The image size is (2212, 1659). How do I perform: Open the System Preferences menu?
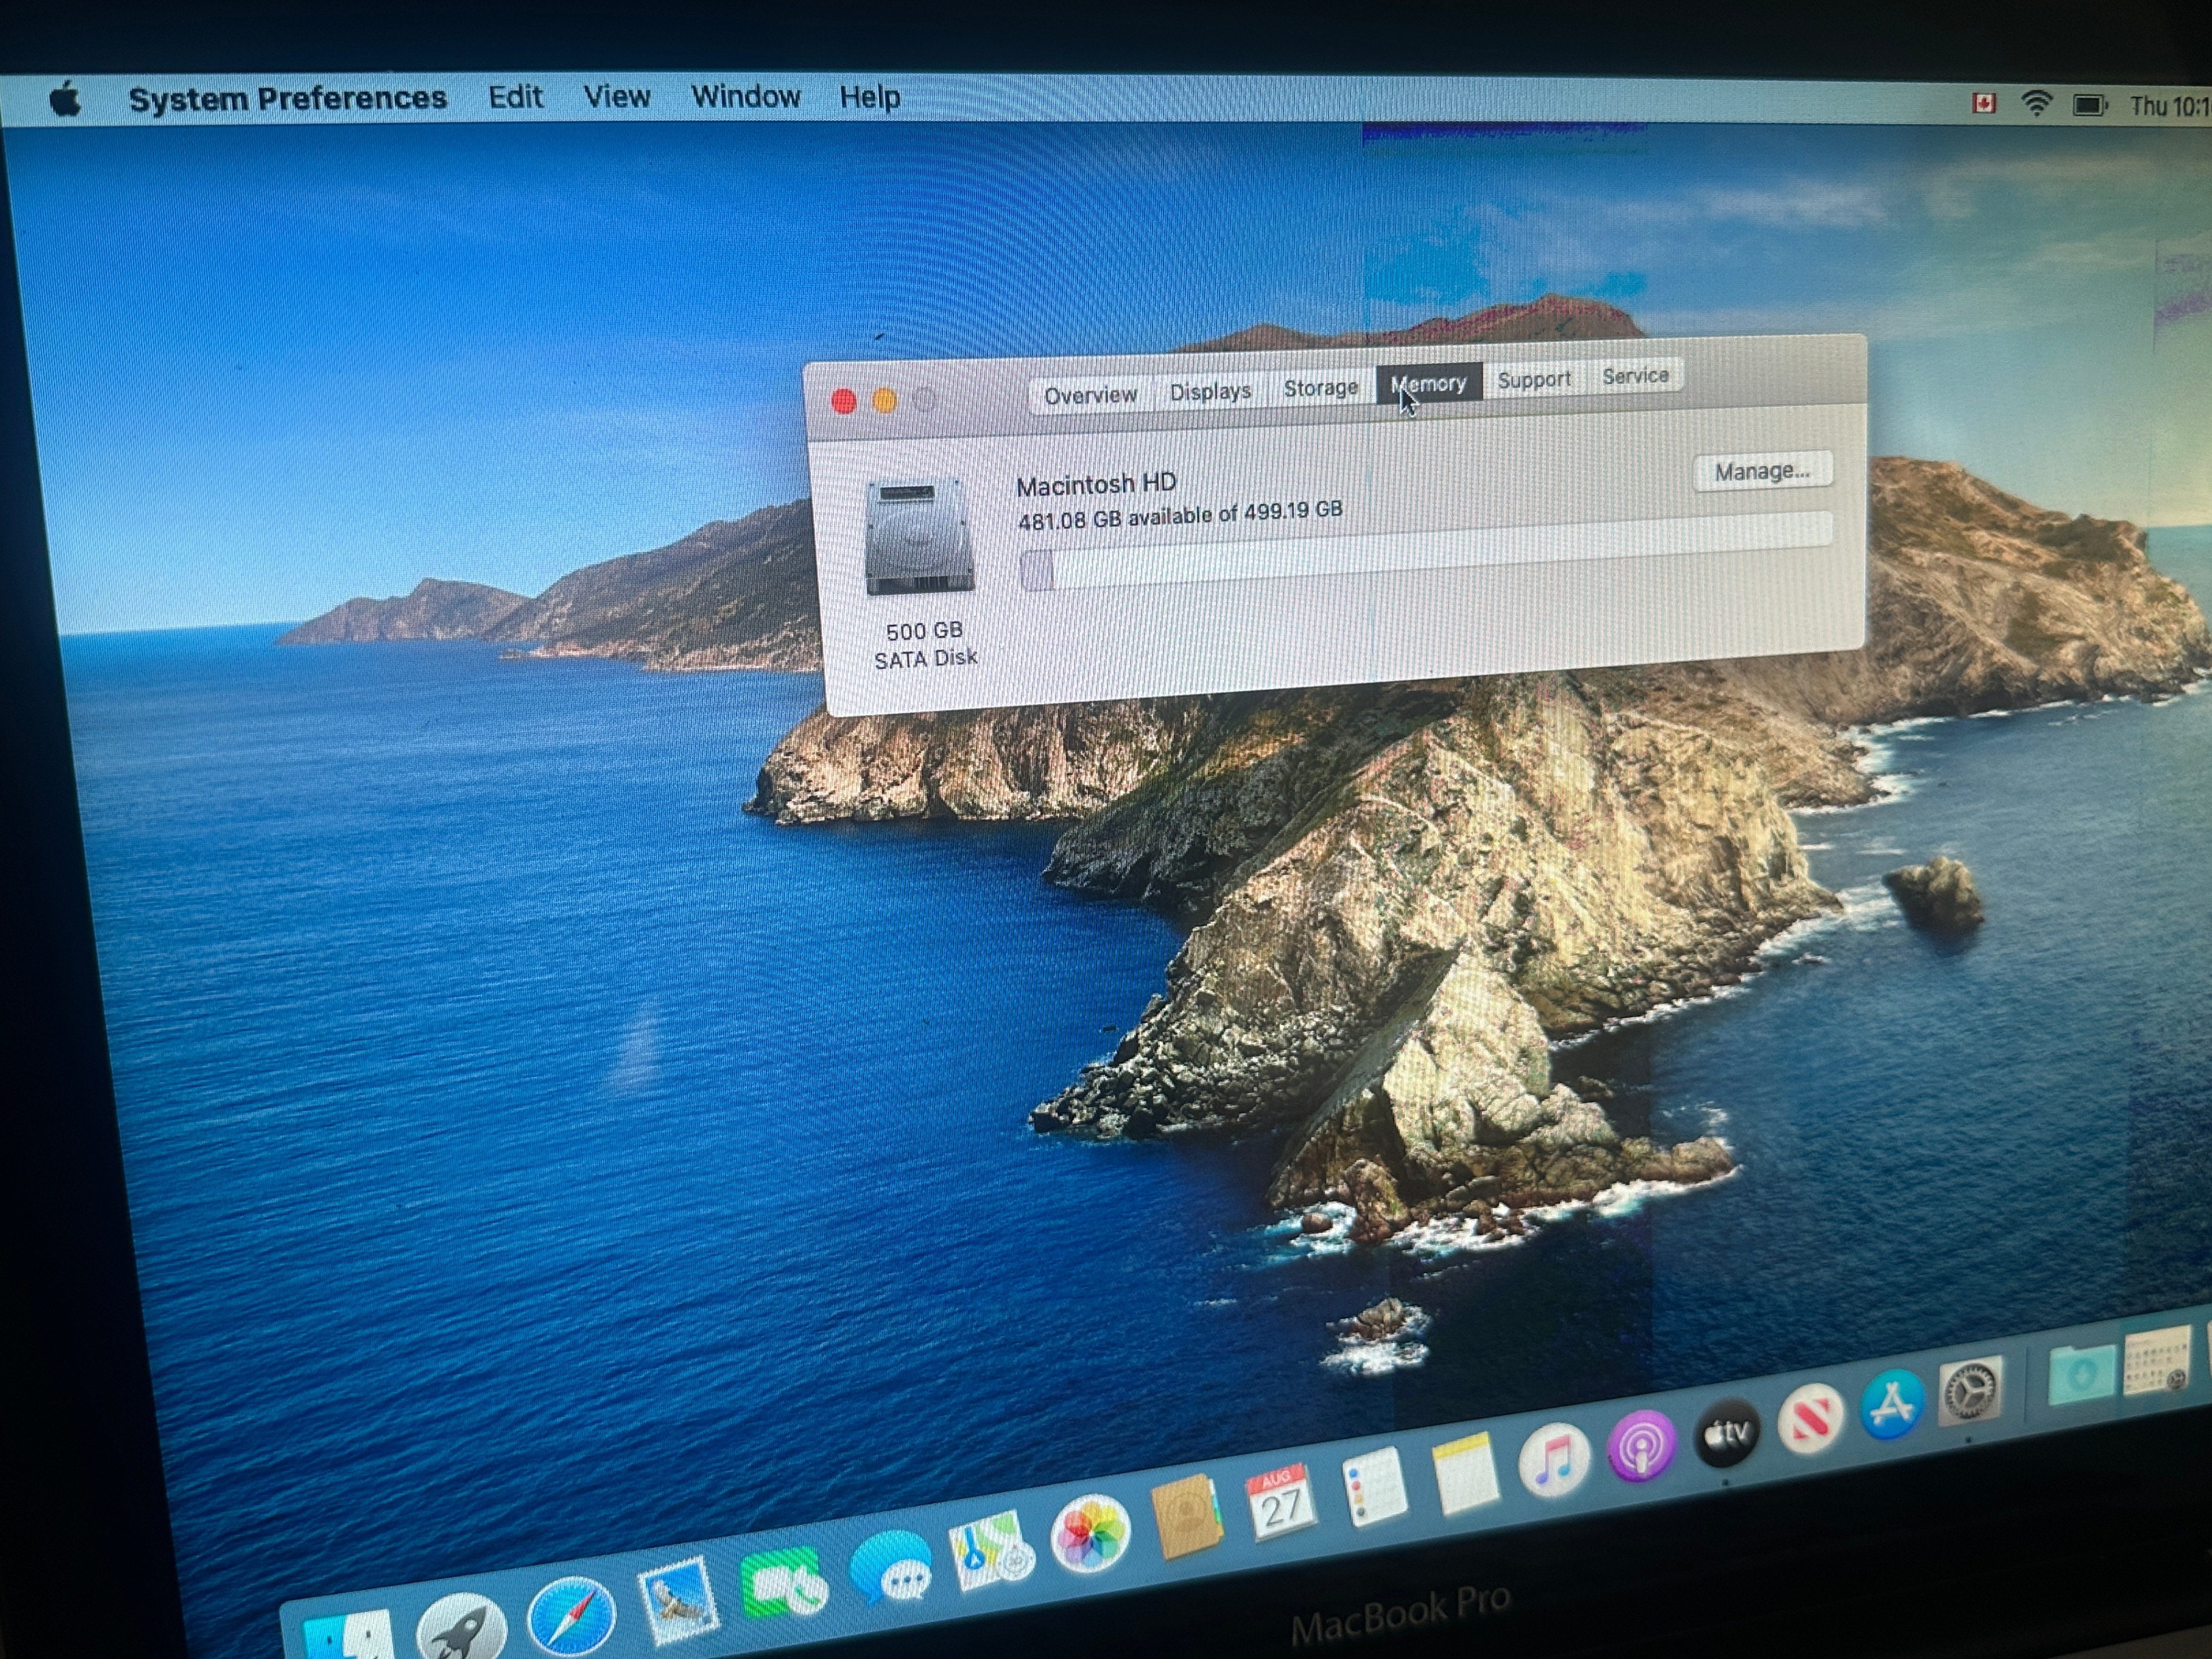point(288,98)
